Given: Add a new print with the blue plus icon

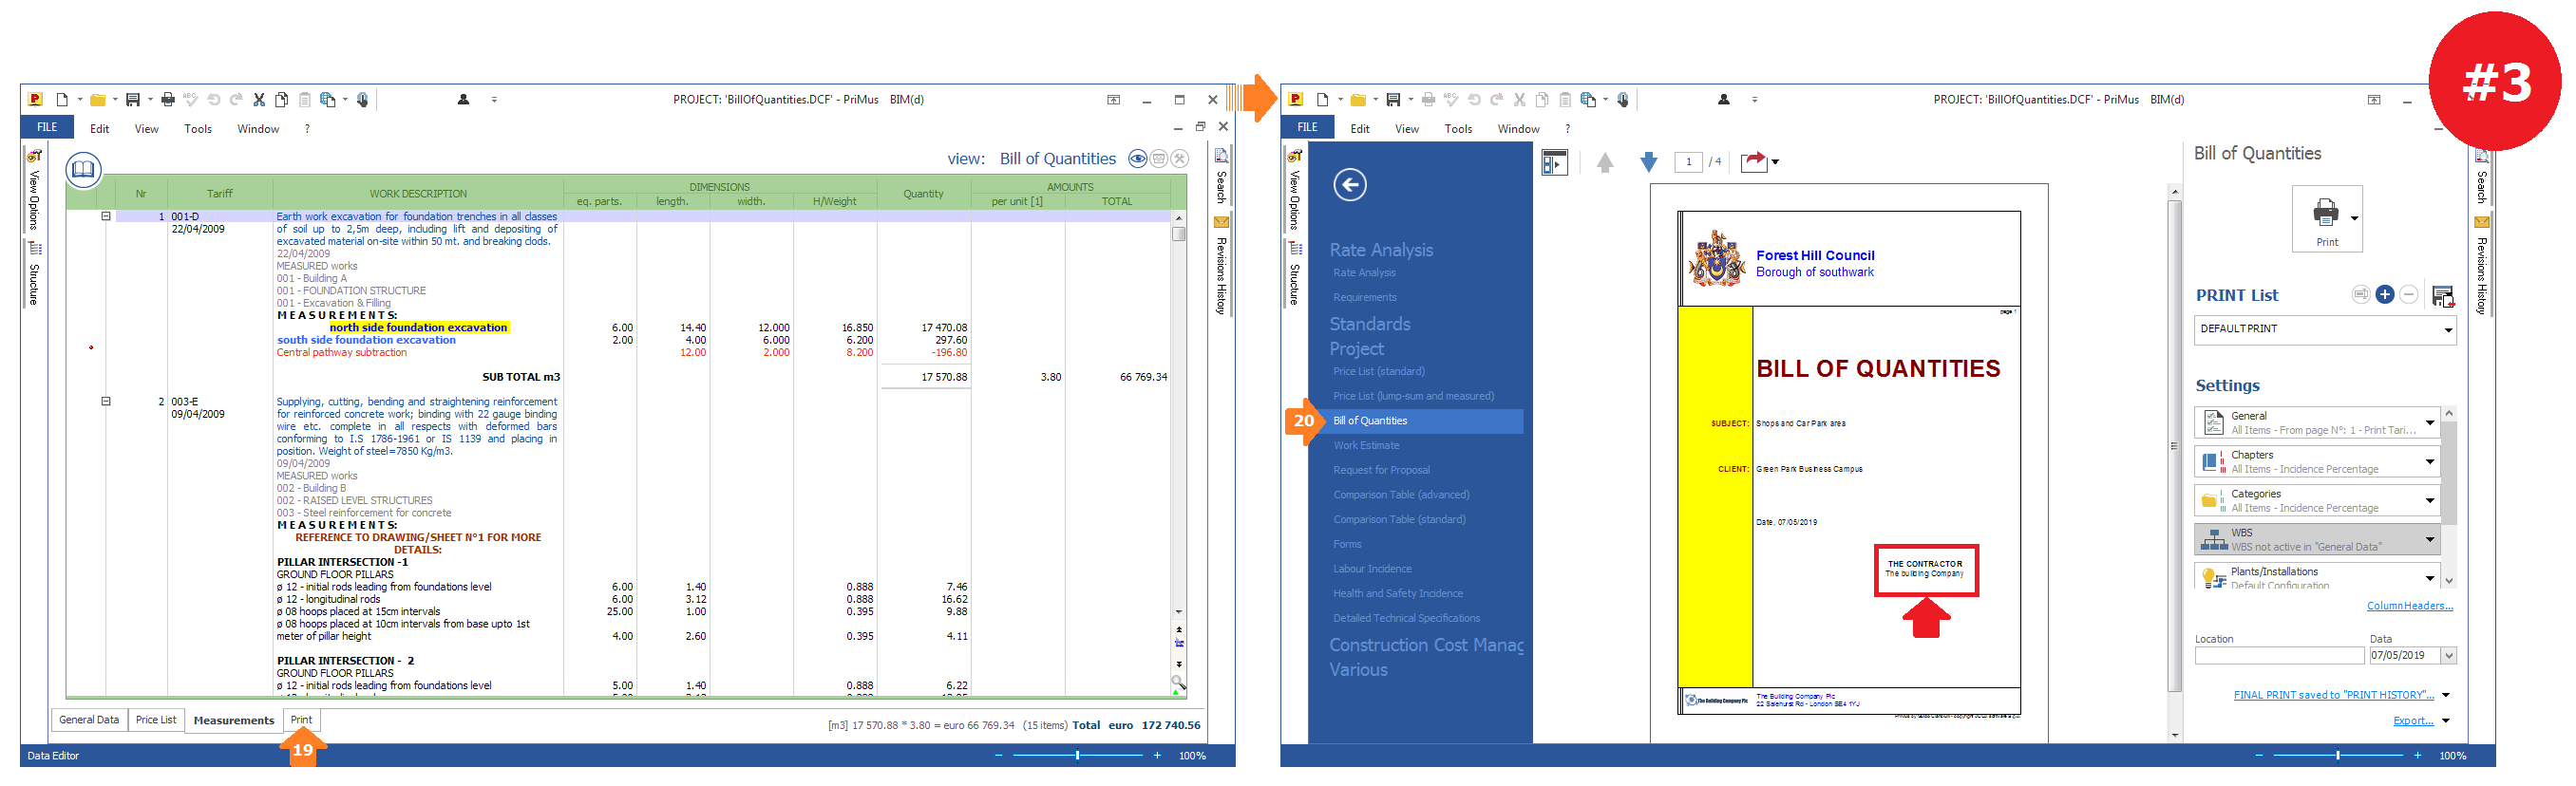Looking at the screenshot, I should tap(2385, 295).
